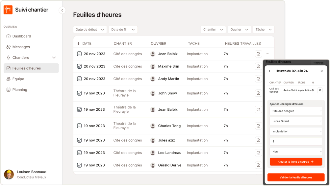Click the document icon in Jules aziz row
330x186 pixels.
(x=79, y=140)
